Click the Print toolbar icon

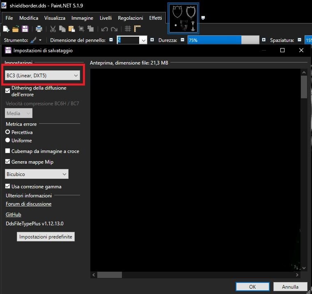point(39,29)
